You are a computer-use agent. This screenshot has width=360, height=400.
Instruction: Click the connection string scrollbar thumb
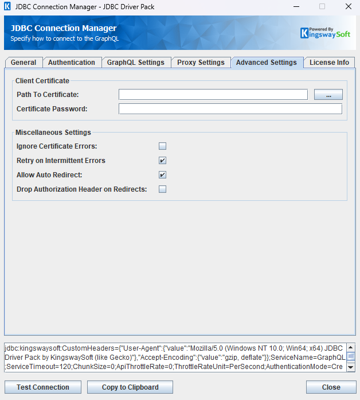(x=351, y=356)
